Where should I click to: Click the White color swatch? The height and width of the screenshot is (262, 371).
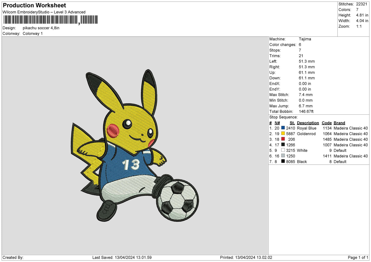pos(283,150)
